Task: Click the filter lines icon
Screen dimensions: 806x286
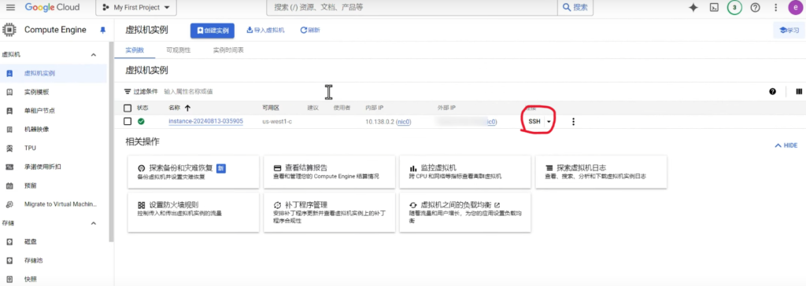Action: [x=128, y=91]
